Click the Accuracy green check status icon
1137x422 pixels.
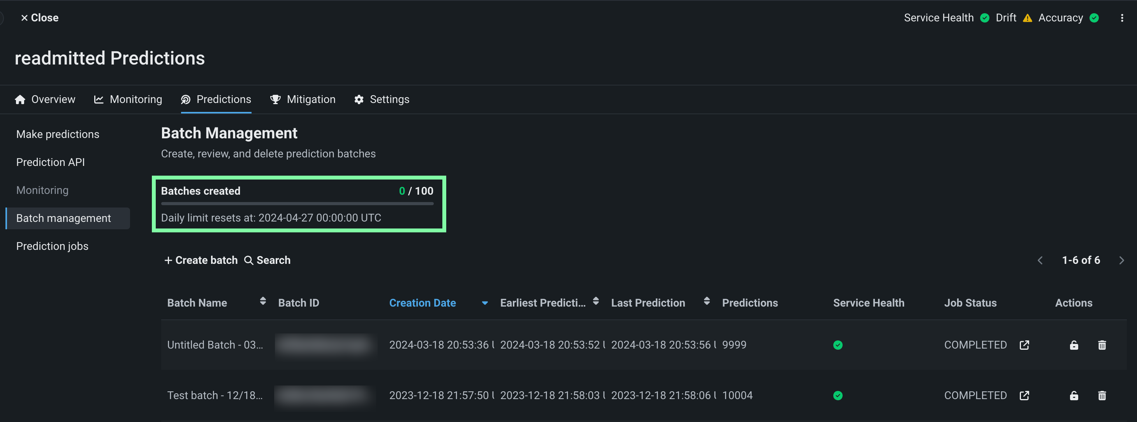(x=1094, y=18)
